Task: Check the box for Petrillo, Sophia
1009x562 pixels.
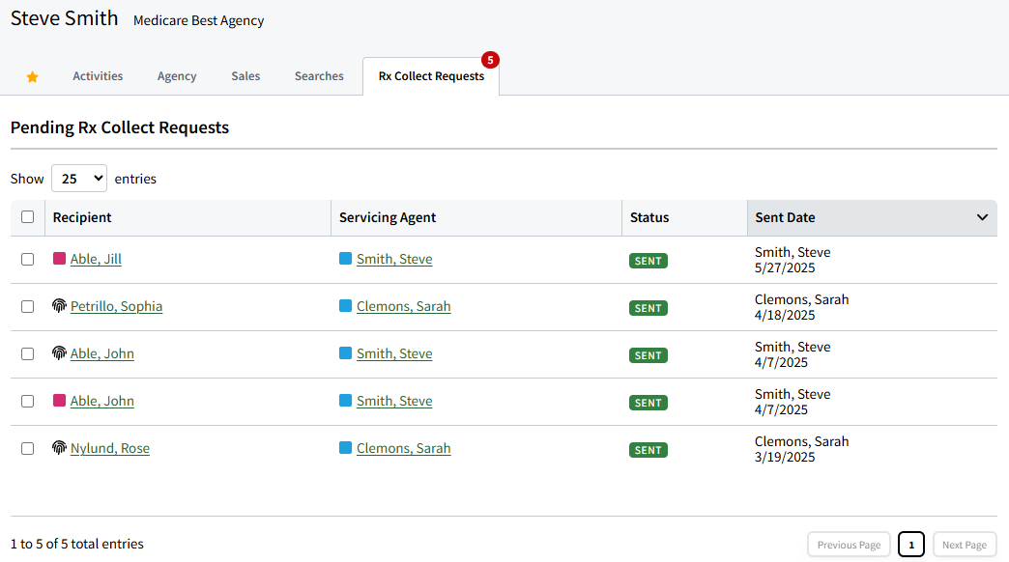Action: click(x=28, y=307)
